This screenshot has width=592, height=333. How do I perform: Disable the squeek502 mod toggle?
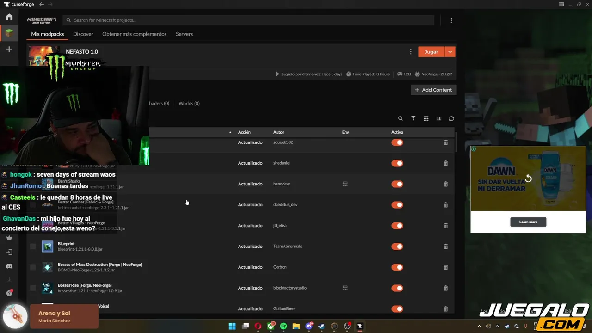pos(397,142)
